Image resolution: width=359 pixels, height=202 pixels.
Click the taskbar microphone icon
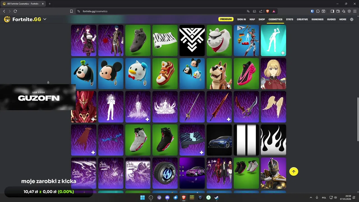317,198
